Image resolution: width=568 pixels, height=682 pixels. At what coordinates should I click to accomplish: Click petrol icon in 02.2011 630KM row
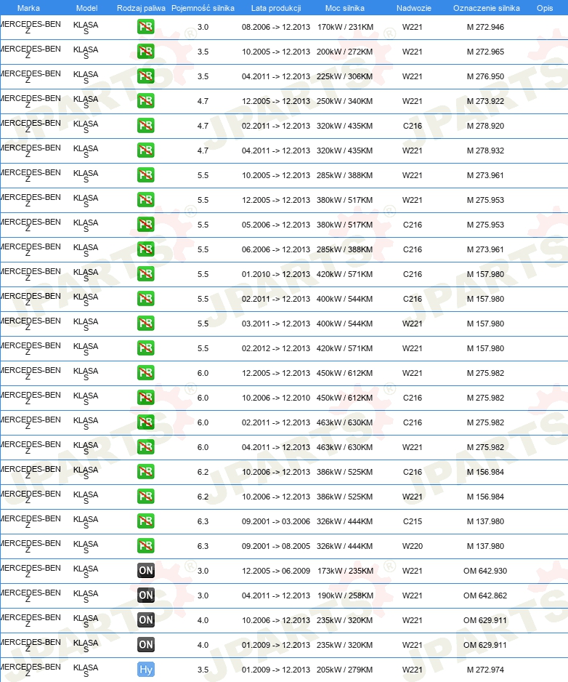145,422
